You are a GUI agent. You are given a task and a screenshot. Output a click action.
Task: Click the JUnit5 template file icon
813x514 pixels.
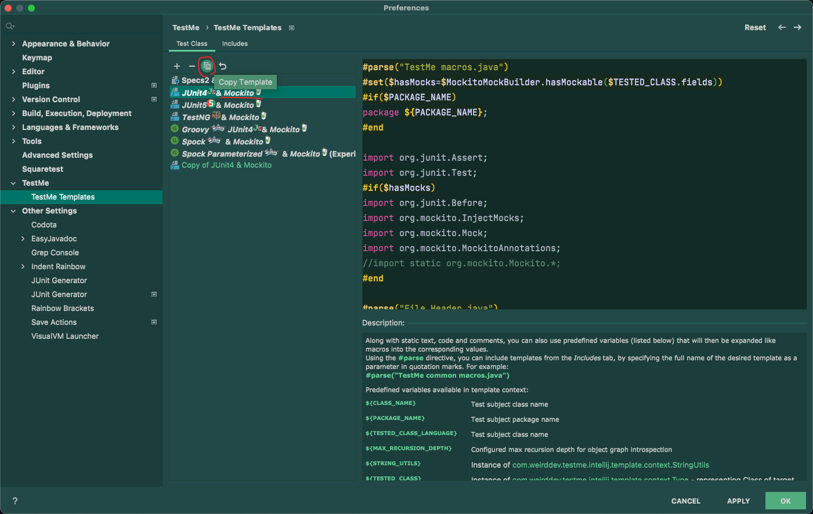(175, 104)
